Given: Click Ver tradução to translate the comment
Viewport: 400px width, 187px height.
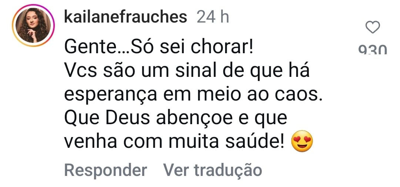Looking at the screenshot, I should point(213,170).
